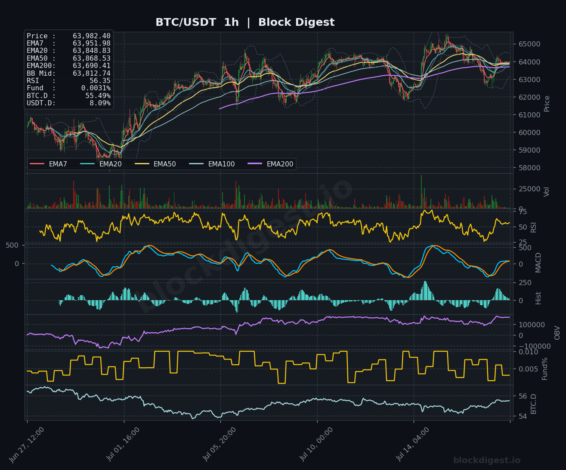Click the 56 tick on BTC.D axis

pyautogui.click(x=523, y=396)
